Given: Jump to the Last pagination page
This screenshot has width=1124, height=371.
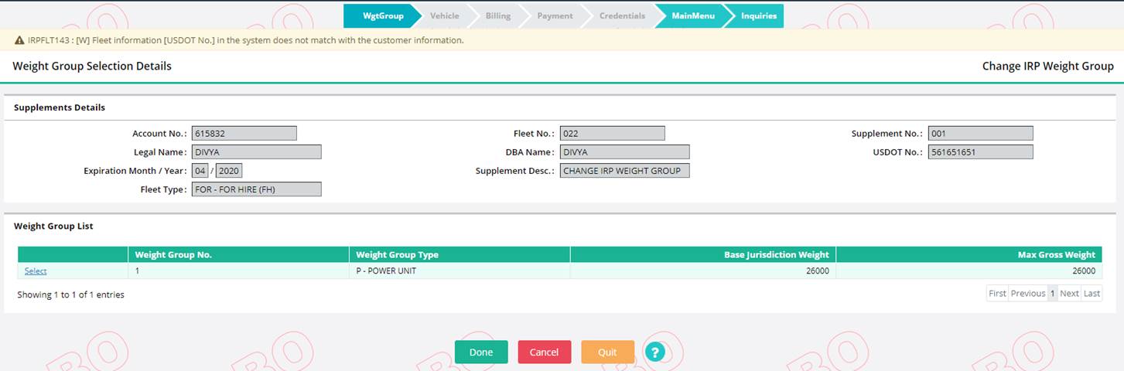Looking at the screenshot, I should (1092, 294).
